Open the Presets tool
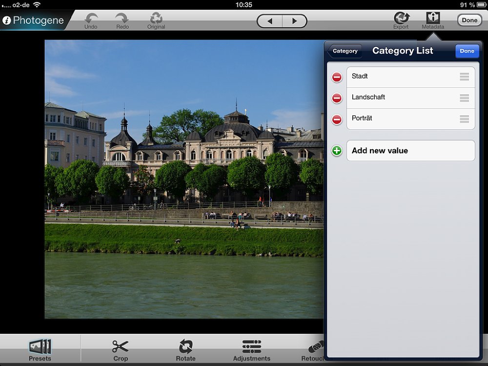This screenshot has width=488, height=366. point(40,348)
